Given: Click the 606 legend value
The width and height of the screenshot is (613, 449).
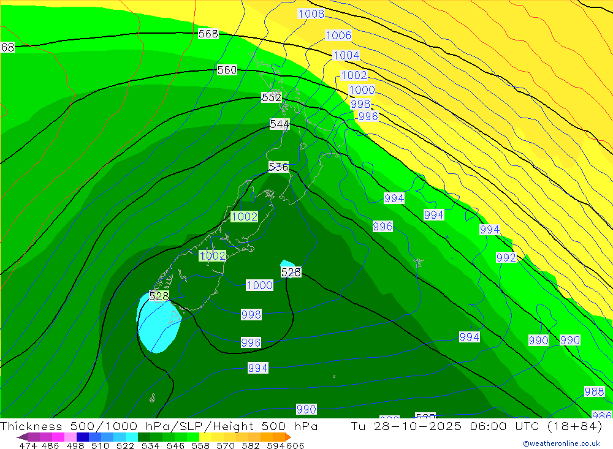Looking at the screenshot, I should click(x=295, y=445).
